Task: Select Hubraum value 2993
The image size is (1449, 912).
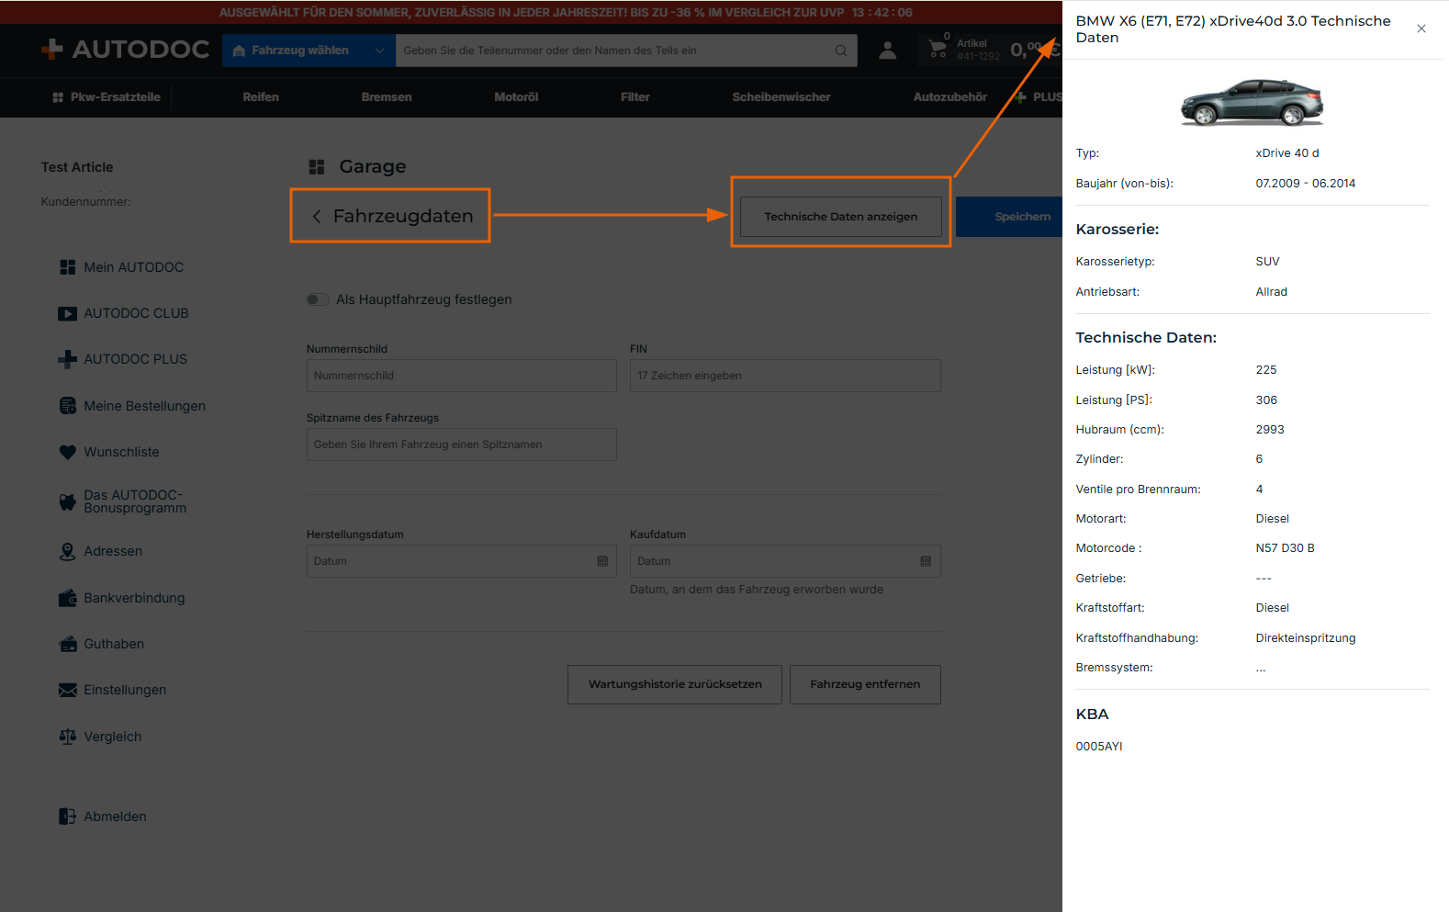Action: click(1270, 430)
